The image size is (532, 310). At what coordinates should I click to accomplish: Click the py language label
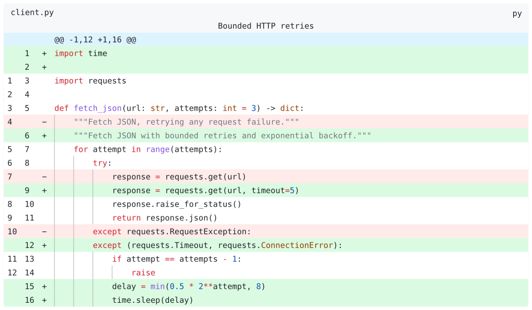[516, 13]
